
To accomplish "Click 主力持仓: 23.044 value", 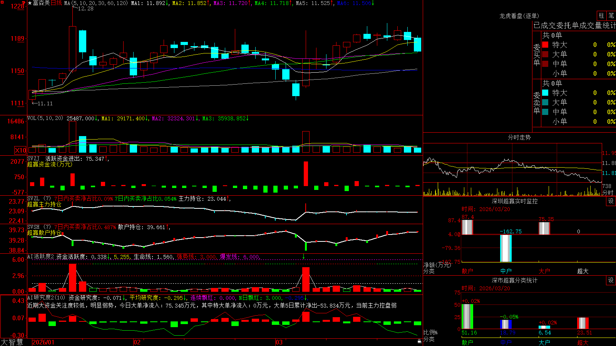I will [x=203, y=198].
